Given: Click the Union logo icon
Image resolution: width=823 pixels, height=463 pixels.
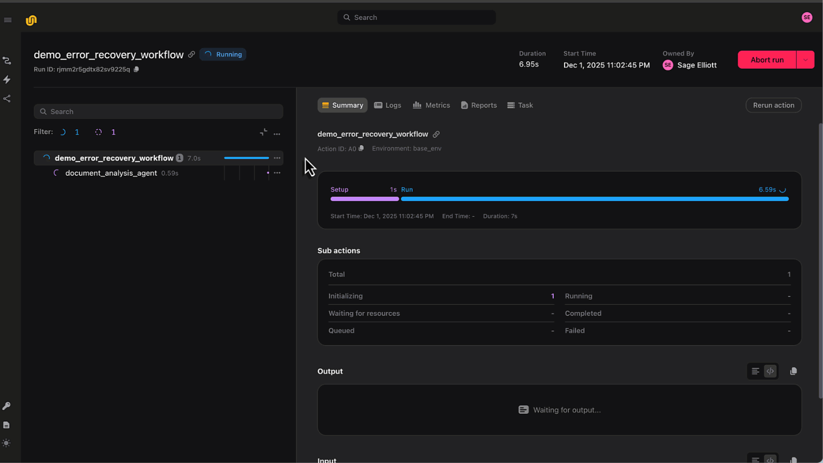Looking at the screenshot, I should [31, 21].
